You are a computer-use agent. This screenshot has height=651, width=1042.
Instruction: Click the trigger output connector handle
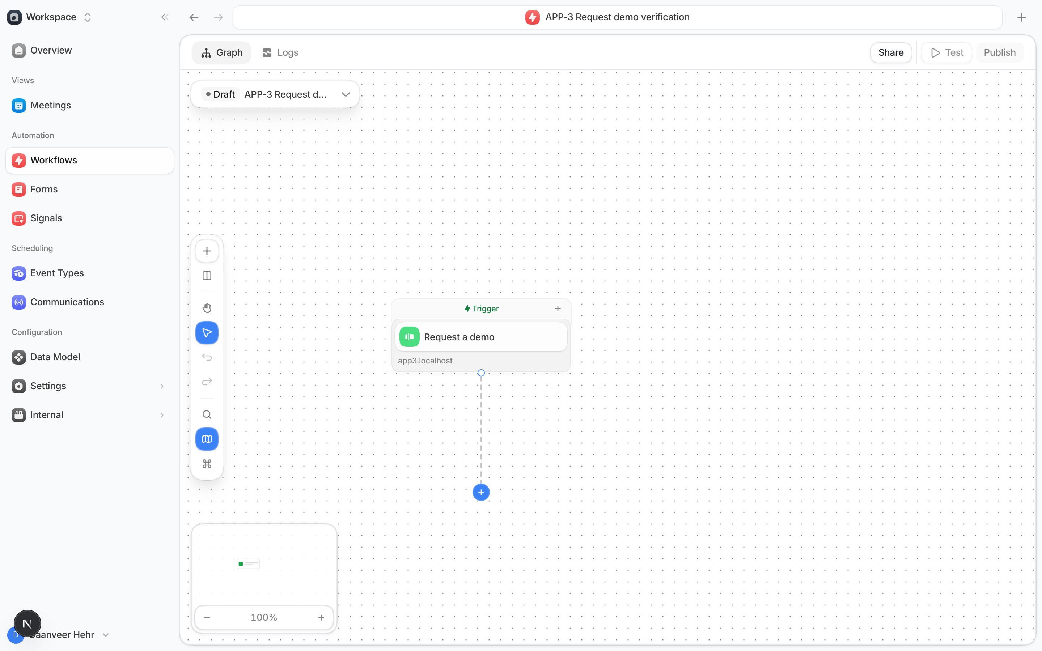(x=481, y=373)
